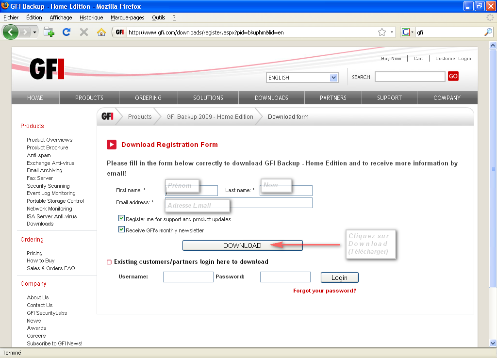The width and height of the screenshot is (497, 358).
Task: Open Network Monitoring sidebar link
Action: [50, 209]
